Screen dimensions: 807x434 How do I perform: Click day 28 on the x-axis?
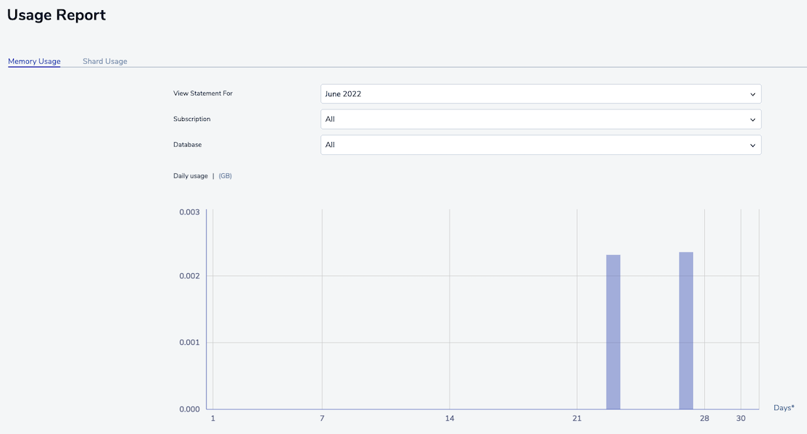[704, 419]
